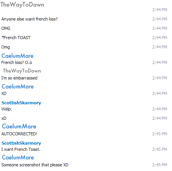This screenshot has height=171, width=172.
Task: Select the '*French TOAST' correction message
Action: click(16, 38)
